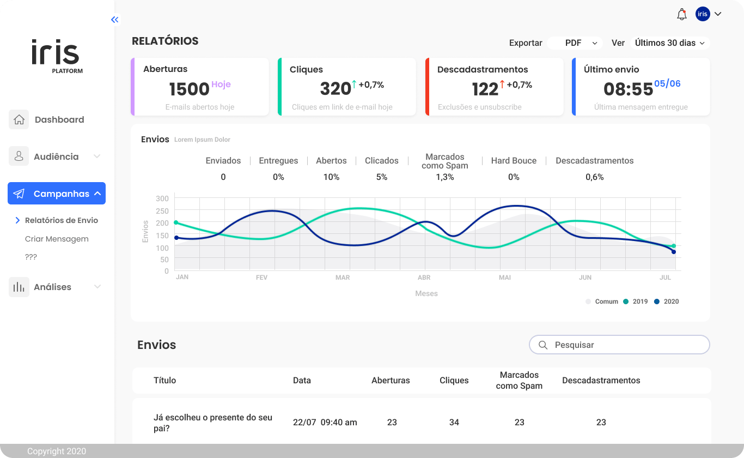
Task: Click the Análises bar chart icon
Action: pyautogui.click(x=19, y=287)
